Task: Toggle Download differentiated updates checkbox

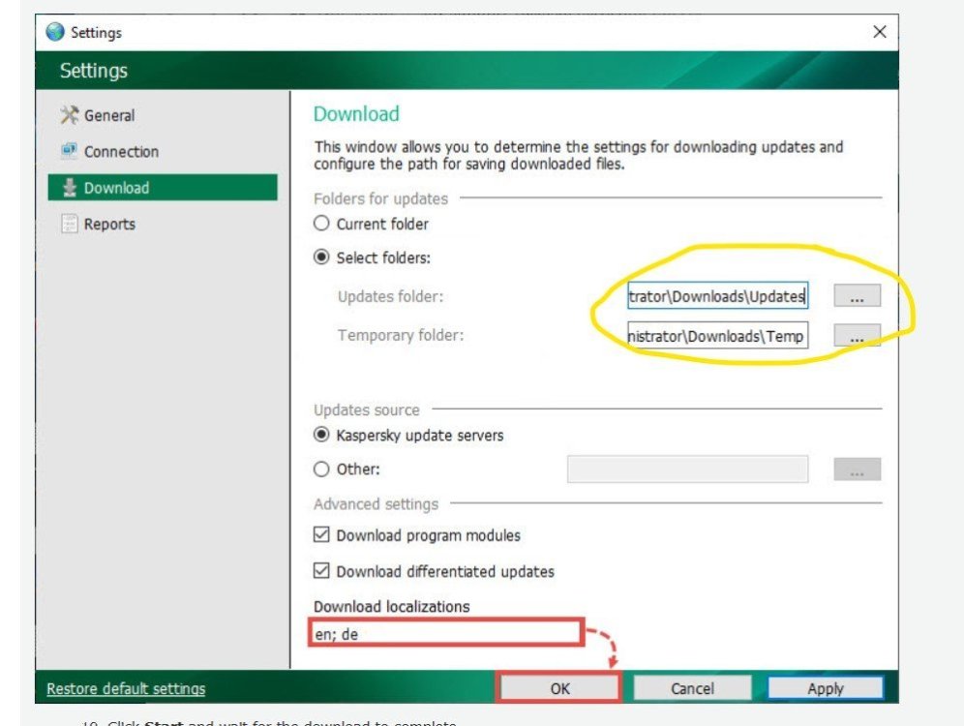Action: [321, 571]
